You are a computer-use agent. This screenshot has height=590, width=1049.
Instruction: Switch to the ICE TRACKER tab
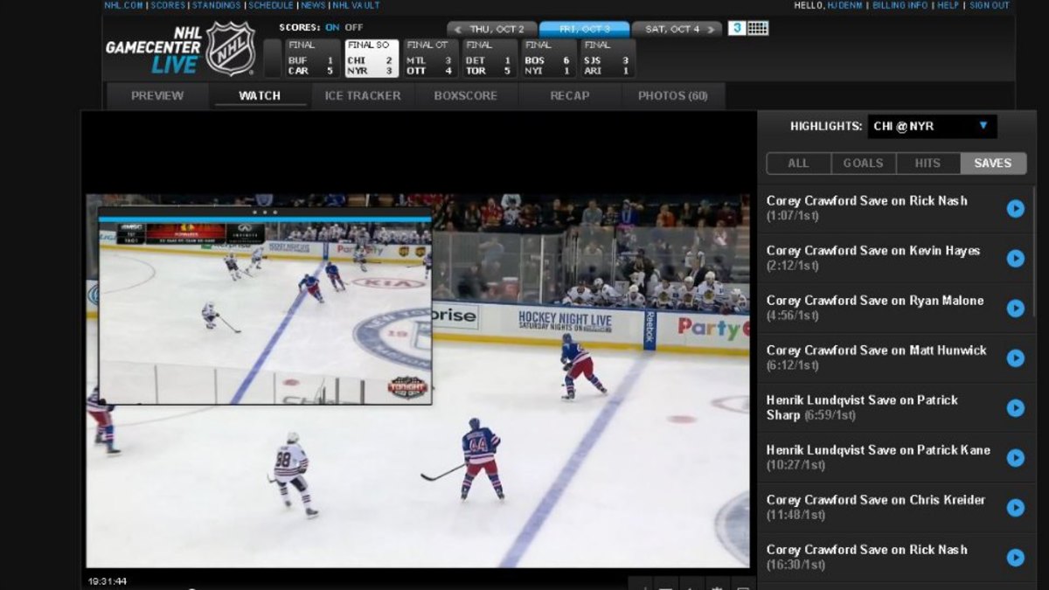tap(362, 96)
